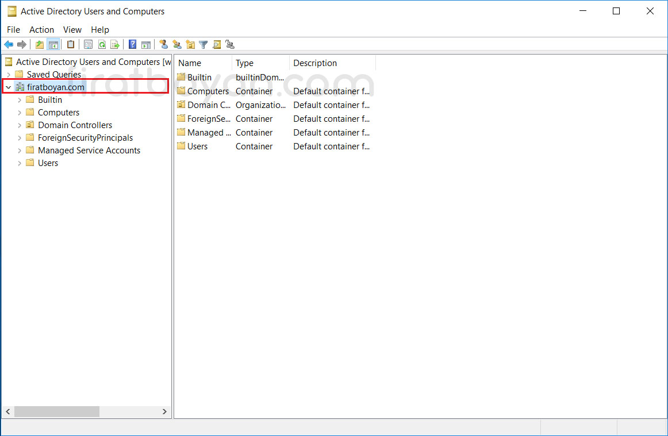
Task: Refresh the view using the green arrow icon
Action: (x=102, y=44)
